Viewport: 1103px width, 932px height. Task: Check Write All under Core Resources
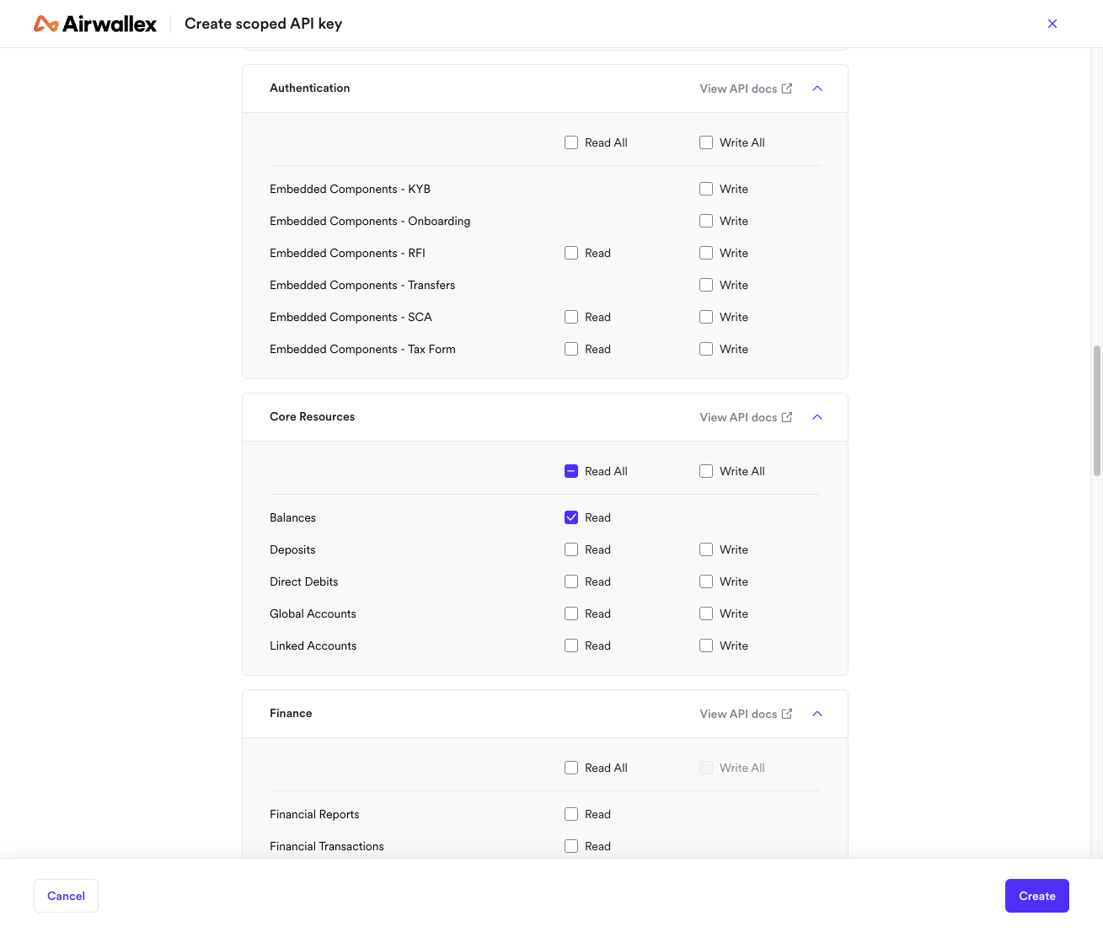point(706,471)
